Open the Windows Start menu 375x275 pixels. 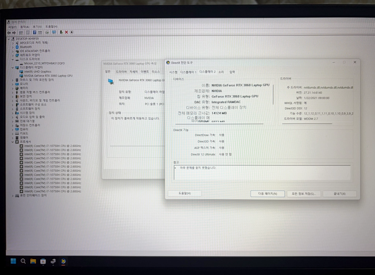[14, 261]
